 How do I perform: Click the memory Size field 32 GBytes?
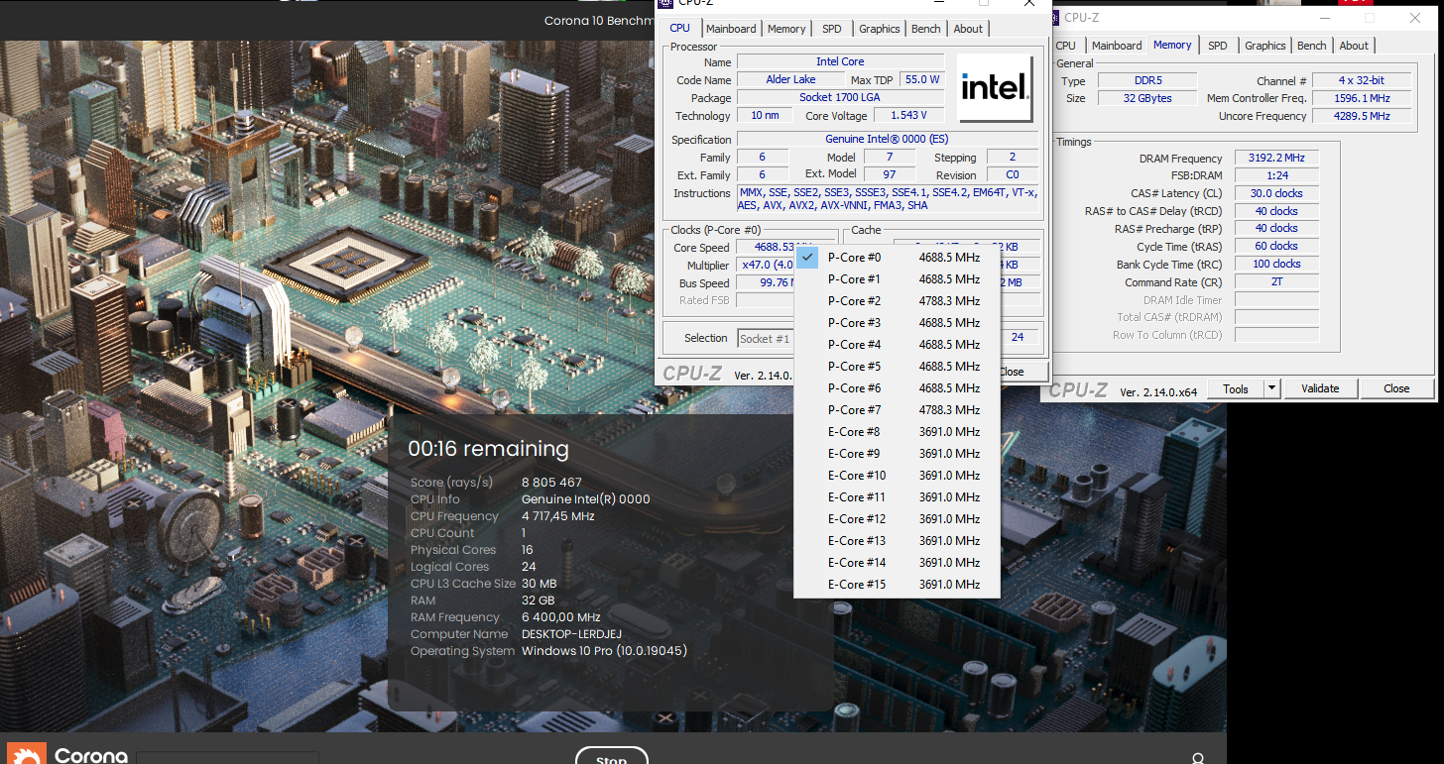coord(1146,98)
